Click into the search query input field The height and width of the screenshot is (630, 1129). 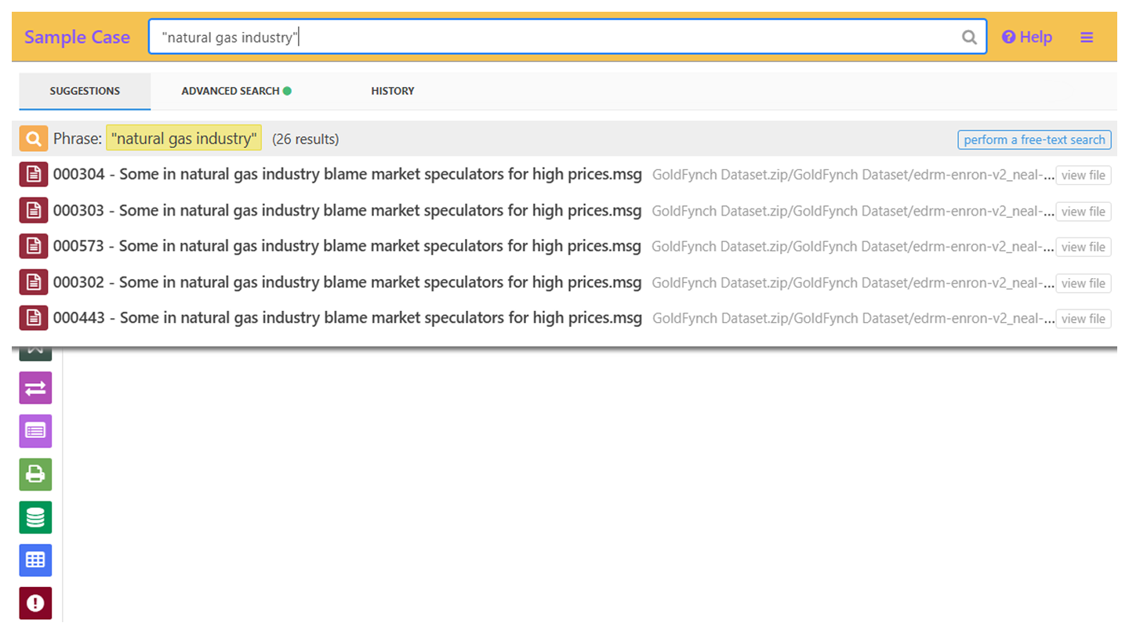coord(549,37)
